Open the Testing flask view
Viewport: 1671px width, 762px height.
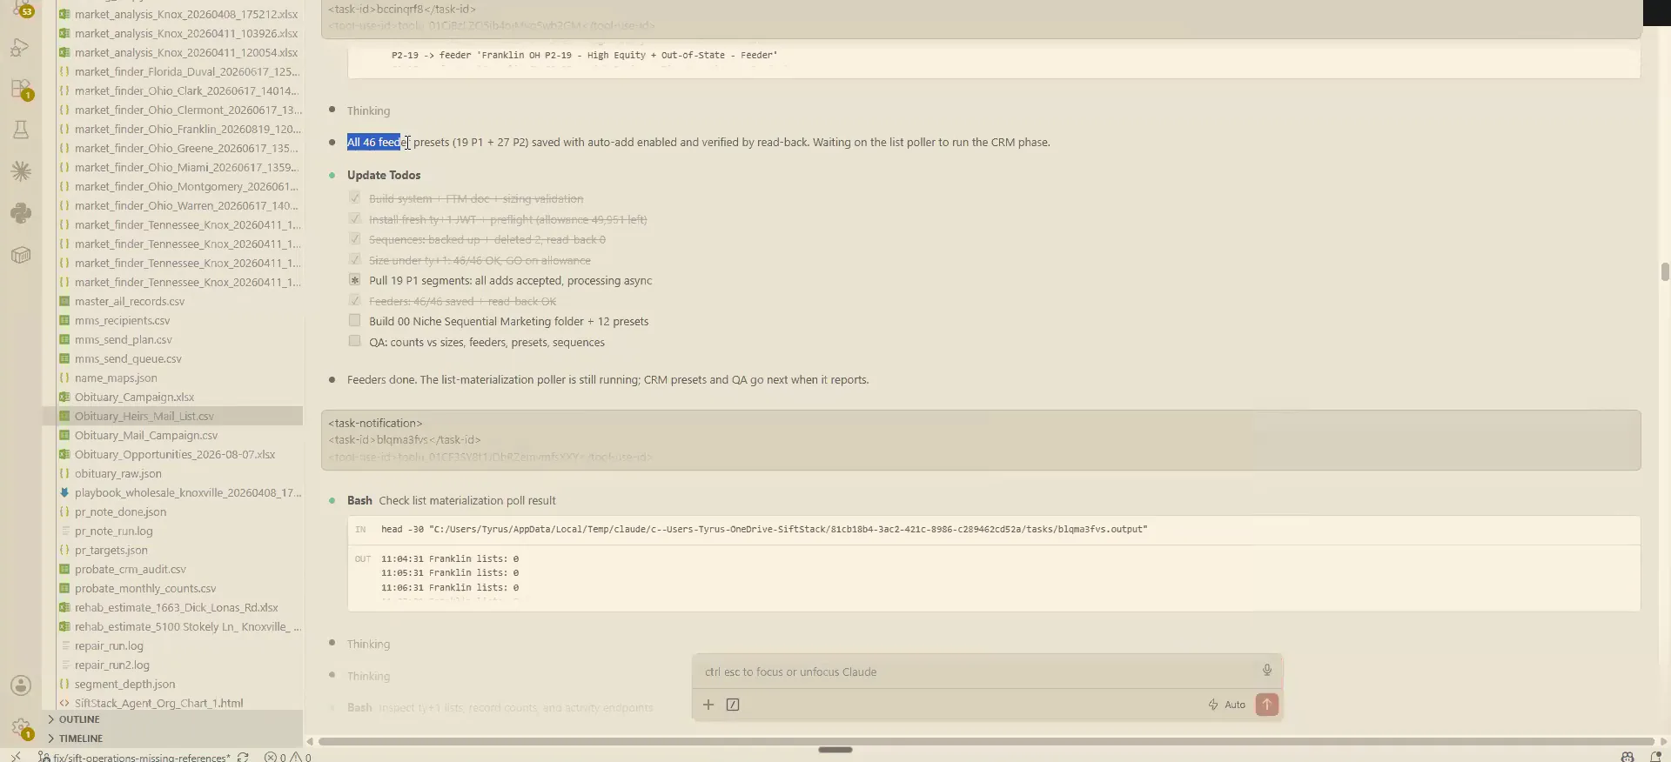(x=21, y=130)
